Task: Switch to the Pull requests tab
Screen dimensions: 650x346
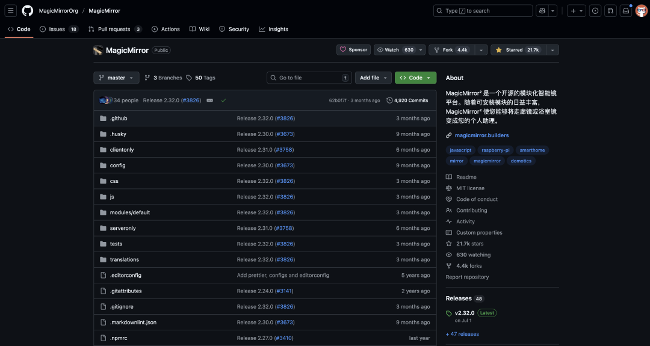Action: click(115, 29)
